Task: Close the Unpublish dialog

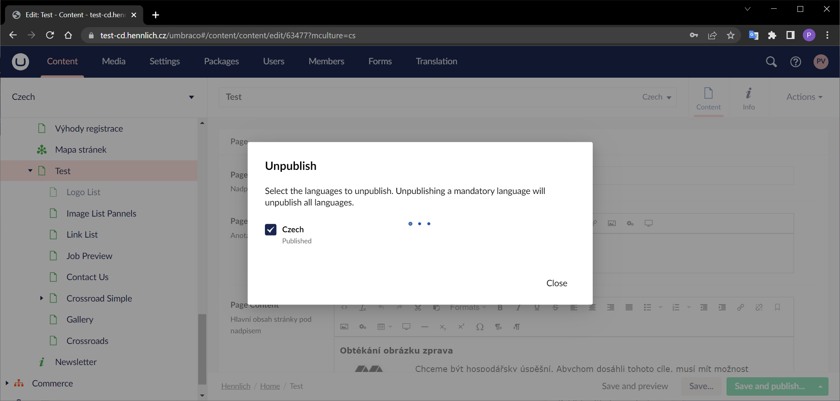Action: pyautogui.click(x=557, y=283)
